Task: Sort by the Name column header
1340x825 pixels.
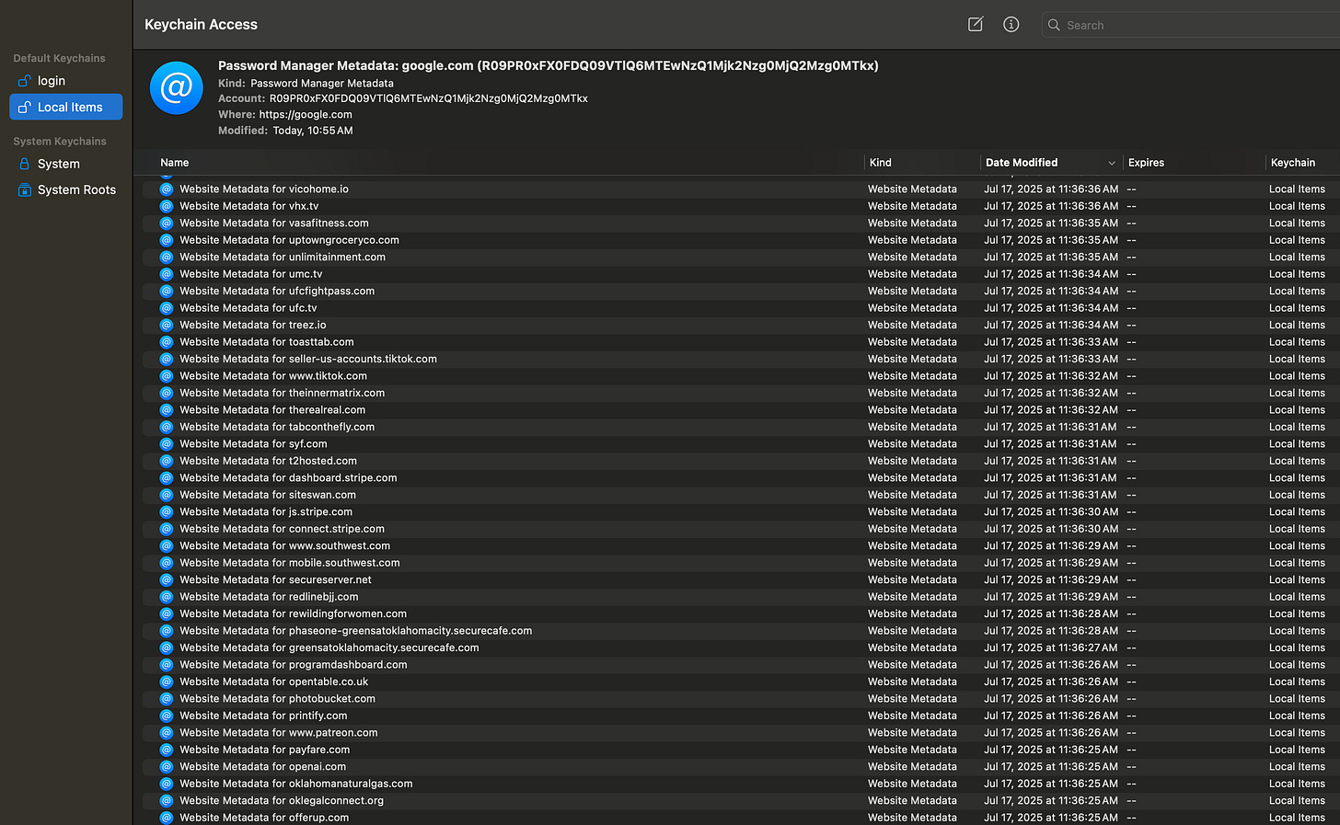Action: tap(174, 163)
